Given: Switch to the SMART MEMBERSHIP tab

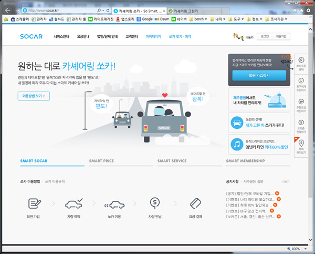Looking at the screenshot, I should tap(258, 161).
